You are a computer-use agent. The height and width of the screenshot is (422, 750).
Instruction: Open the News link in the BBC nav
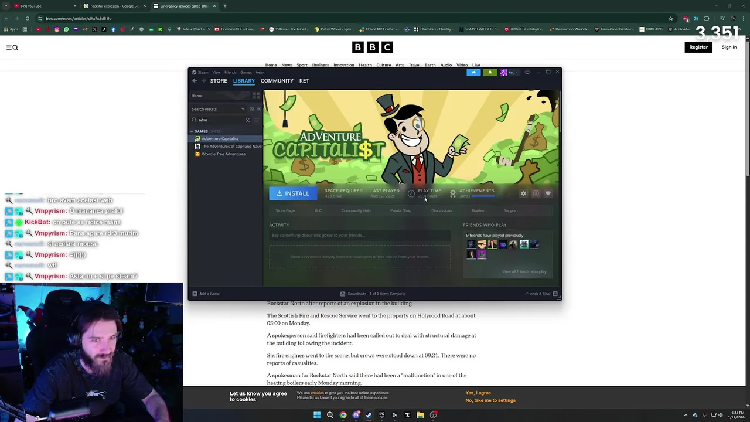coord(287,65)
